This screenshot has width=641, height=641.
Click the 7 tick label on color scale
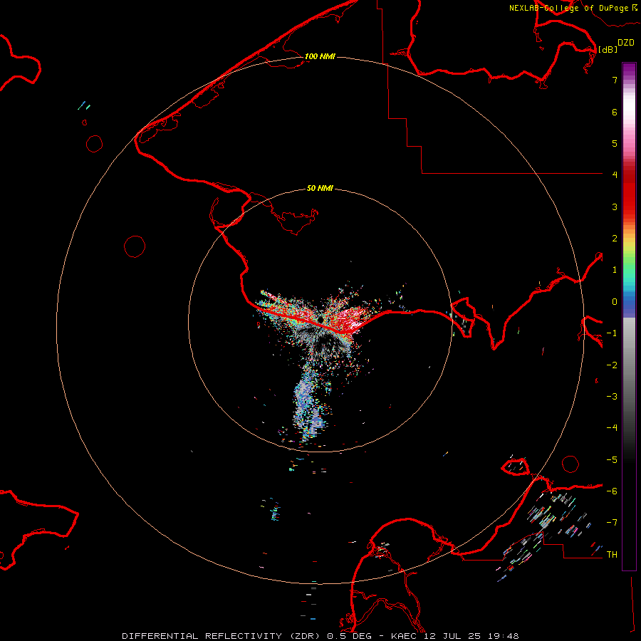(x=615, y=80)
